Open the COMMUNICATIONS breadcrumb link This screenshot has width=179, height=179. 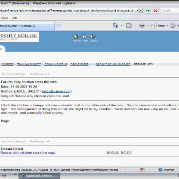[56, 64]
